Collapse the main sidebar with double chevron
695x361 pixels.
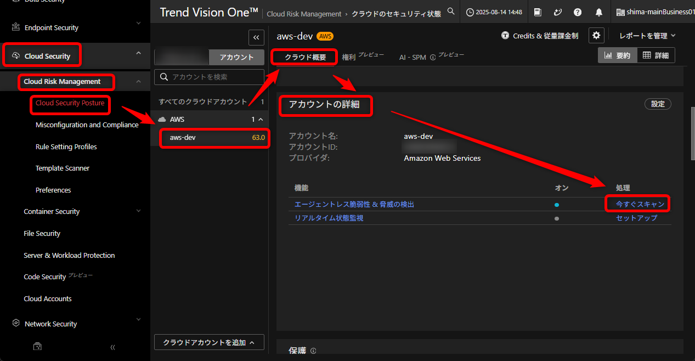point(112,347)
